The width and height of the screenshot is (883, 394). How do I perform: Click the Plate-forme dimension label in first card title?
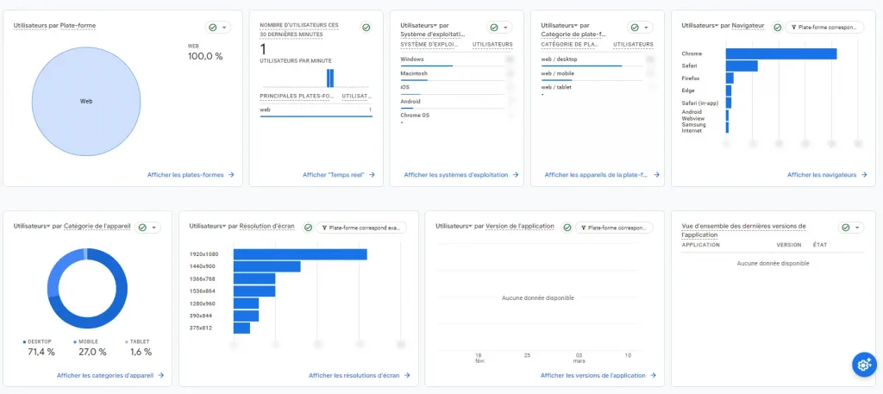78,26
